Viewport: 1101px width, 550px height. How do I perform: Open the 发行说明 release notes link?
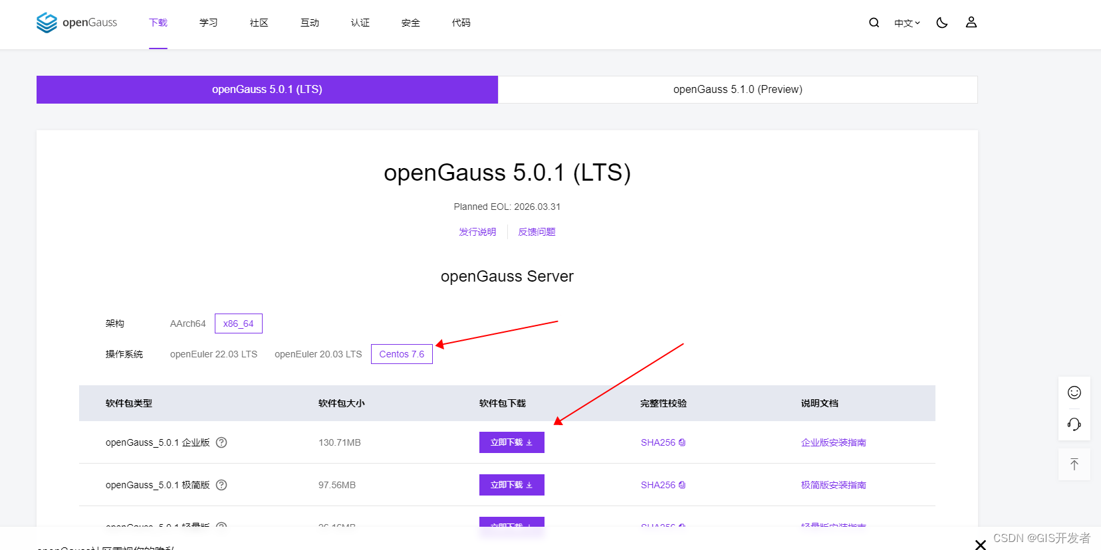477,232
